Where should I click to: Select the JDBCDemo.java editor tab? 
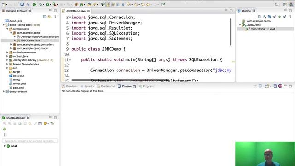pyautogui.click(x=76, y=11)
